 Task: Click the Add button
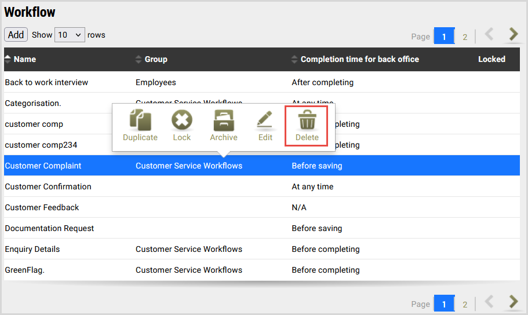pos(16,35)
